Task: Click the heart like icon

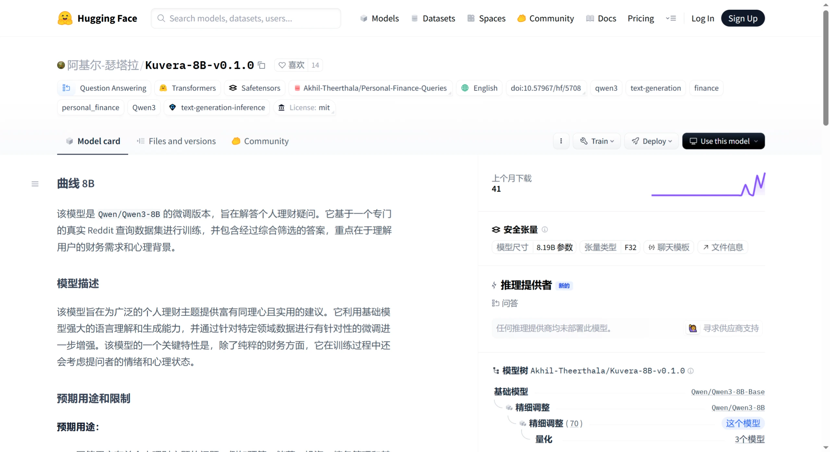Action: tap(282, 65)
